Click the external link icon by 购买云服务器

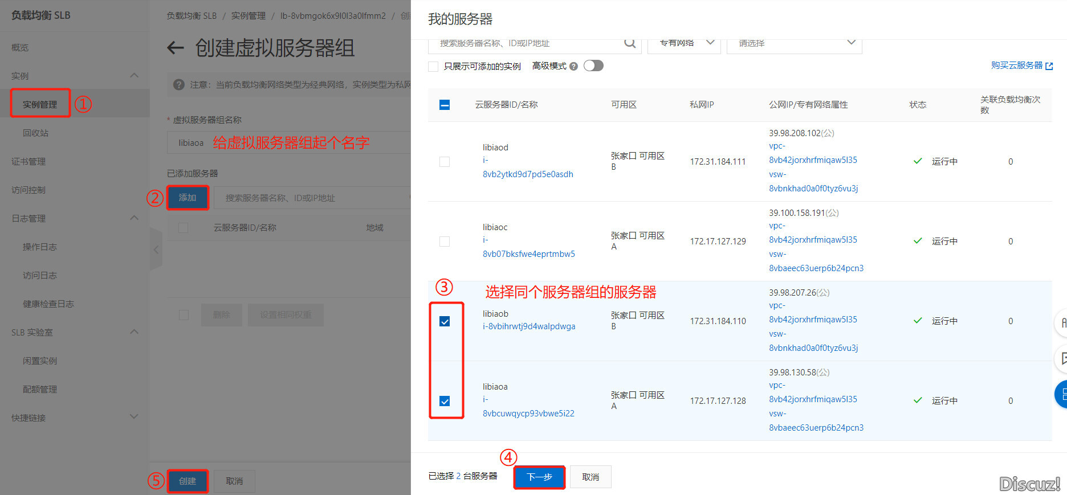pos(1049,66)
